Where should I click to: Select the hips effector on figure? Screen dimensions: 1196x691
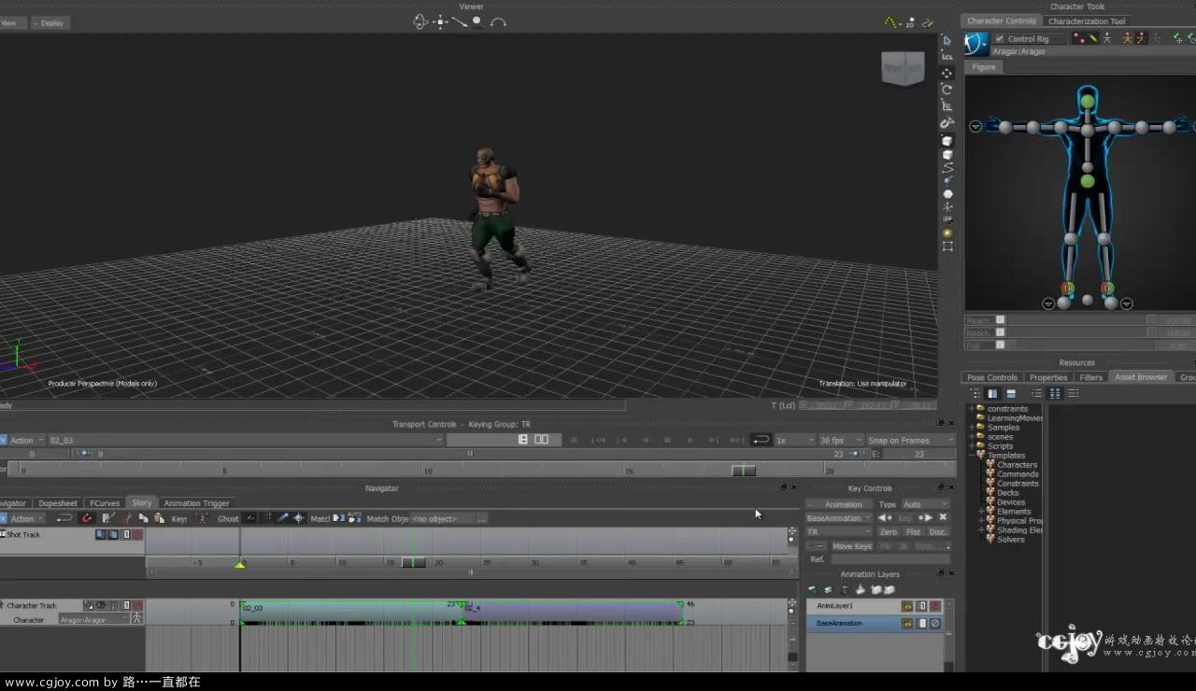(x=1087, y=180)
